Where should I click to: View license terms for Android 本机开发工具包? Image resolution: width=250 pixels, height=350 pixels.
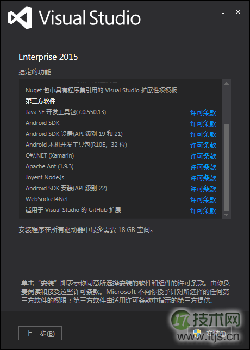tap(203, 145)
